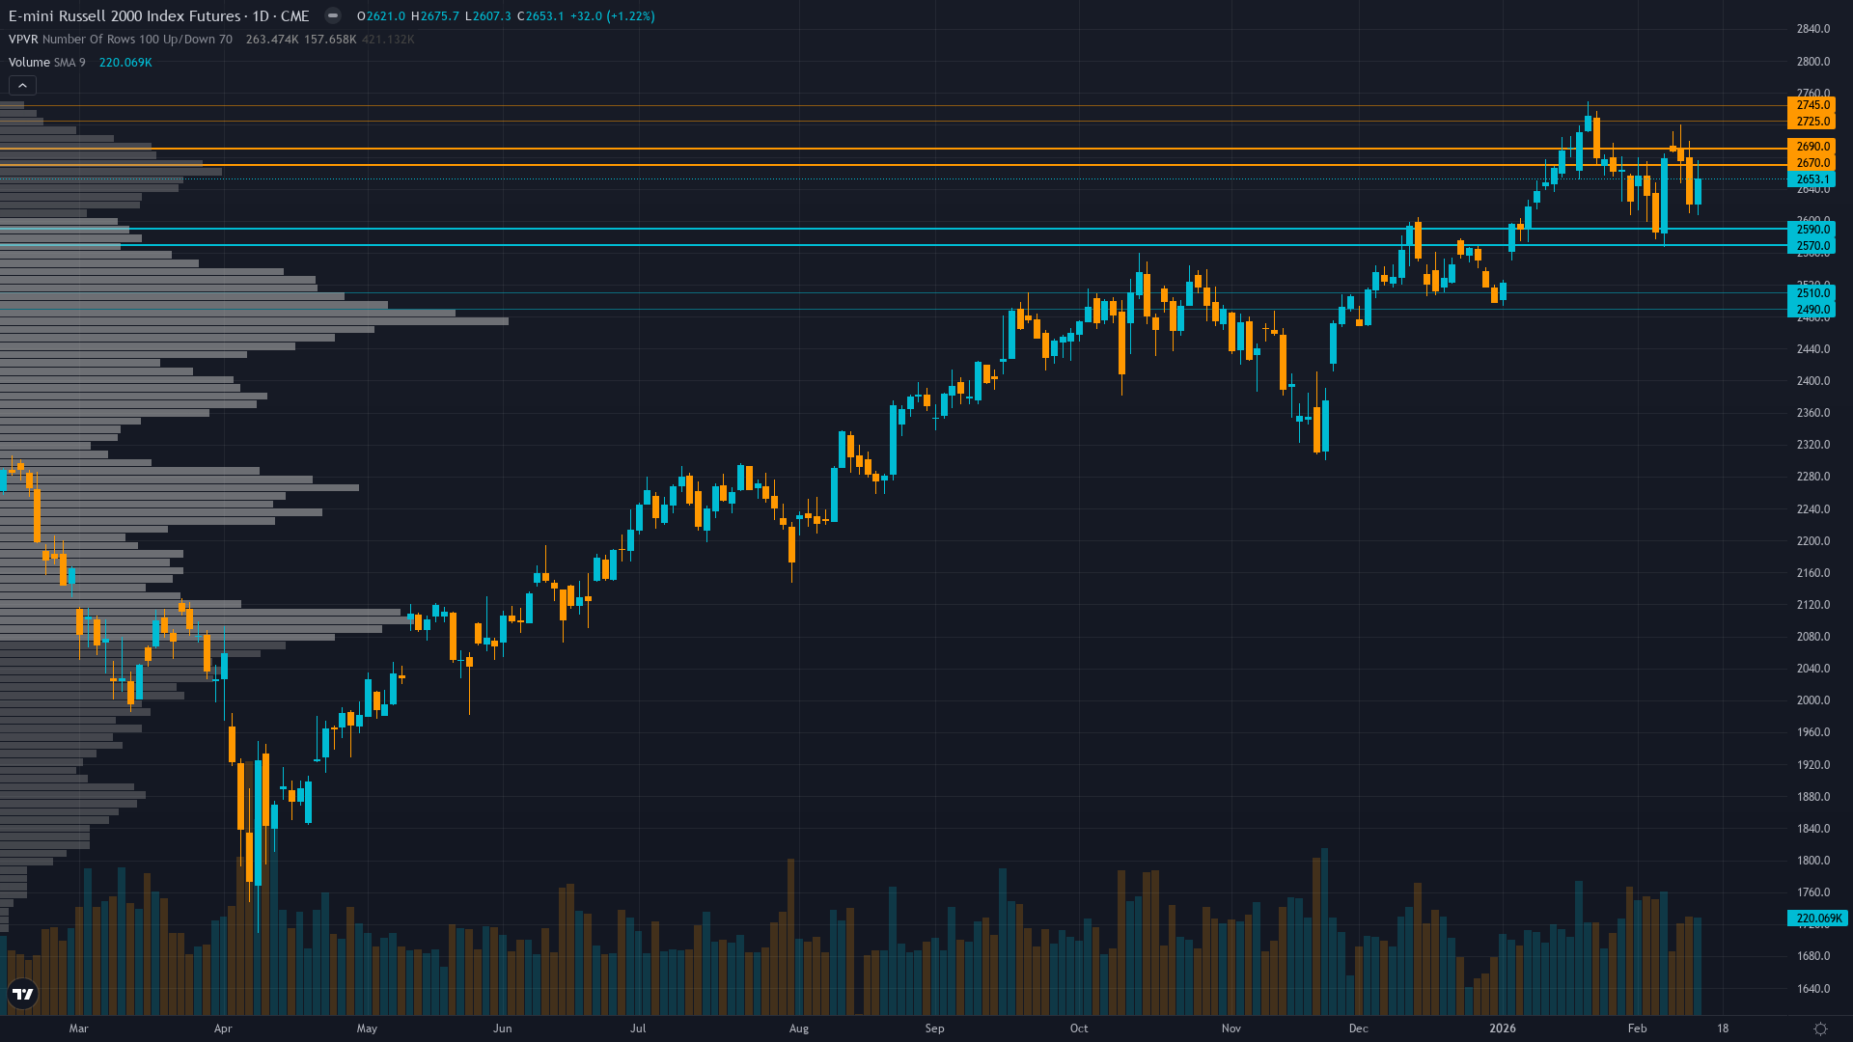Collapse the indicator legend with the chevron
The image size is (1853, 1042).
(21, 85)
